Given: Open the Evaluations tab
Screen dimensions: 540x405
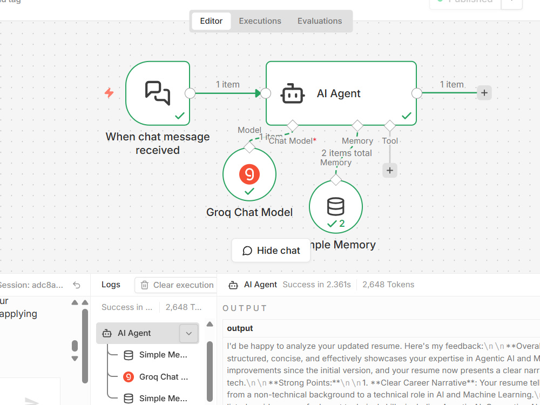Looking at the screenshot, I should pyautogui.click(x=320, y=21).
